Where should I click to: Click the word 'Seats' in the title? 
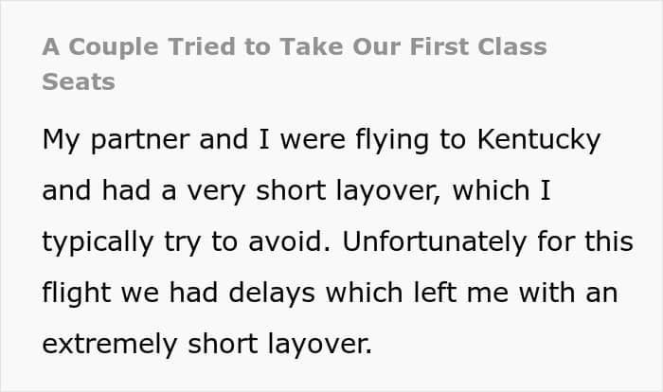pyautogui.click(x=79, y=81)
